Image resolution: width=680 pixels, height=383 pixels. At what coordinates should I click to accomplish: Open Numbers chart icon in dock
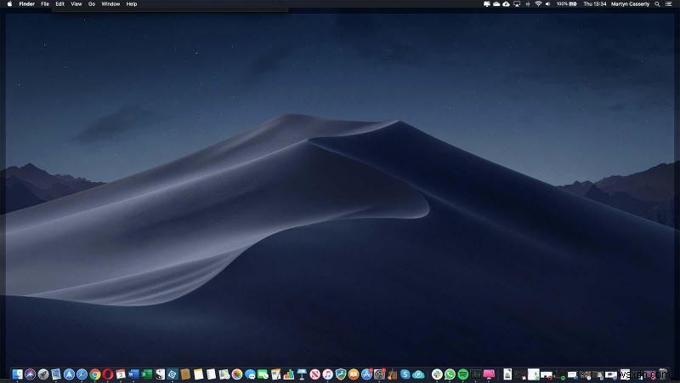pyautogui.click(x=289, y=374)
